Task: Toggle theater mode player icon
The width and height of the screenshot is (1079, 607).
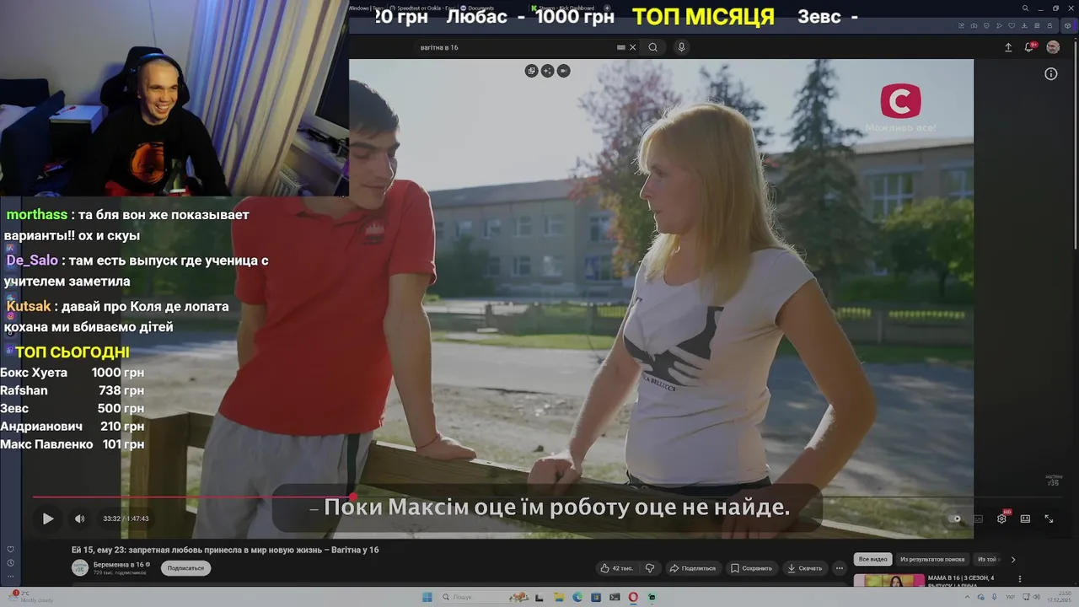Action: (1025, 518)
